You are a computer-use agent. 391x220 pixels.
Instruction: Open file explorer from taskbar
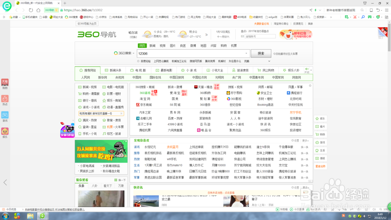[30, 216]
